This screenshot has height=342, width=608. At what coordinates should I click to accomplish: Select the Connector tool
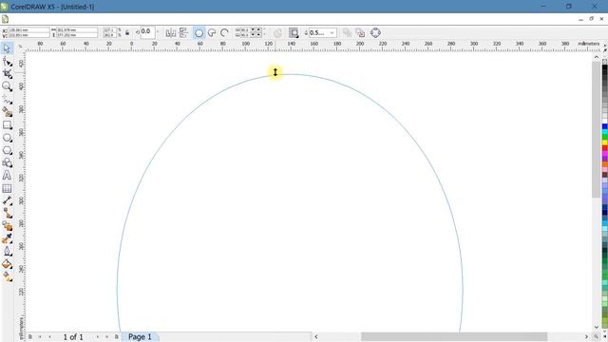coord(7,213)
